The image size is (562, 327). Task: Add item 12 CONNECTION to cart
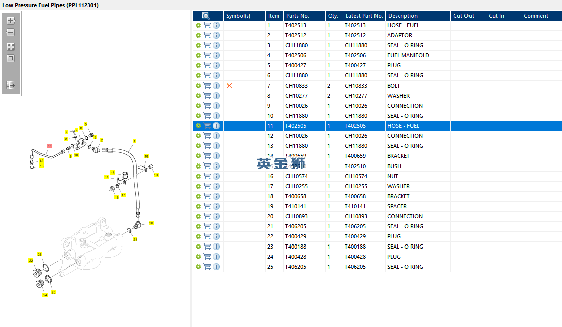point(207,136)
